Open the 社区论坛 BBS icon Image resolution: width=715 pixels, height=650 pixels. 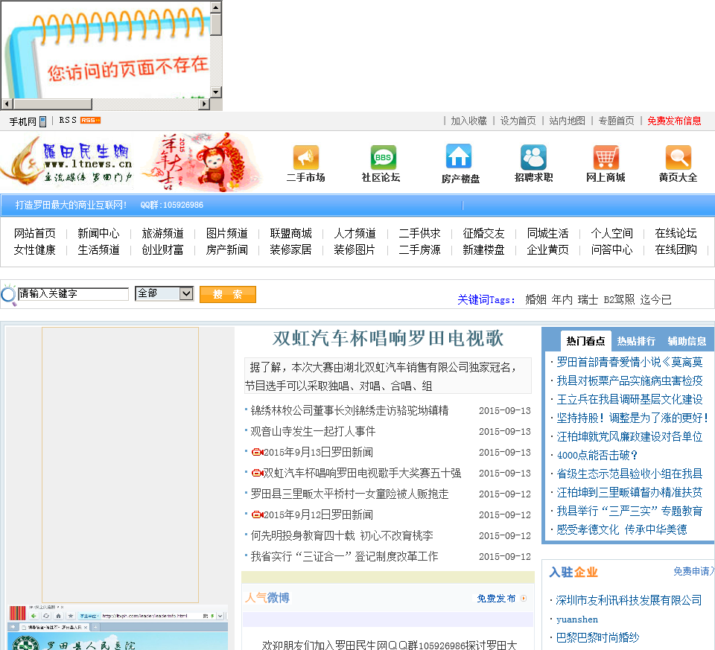pos(383,157)
